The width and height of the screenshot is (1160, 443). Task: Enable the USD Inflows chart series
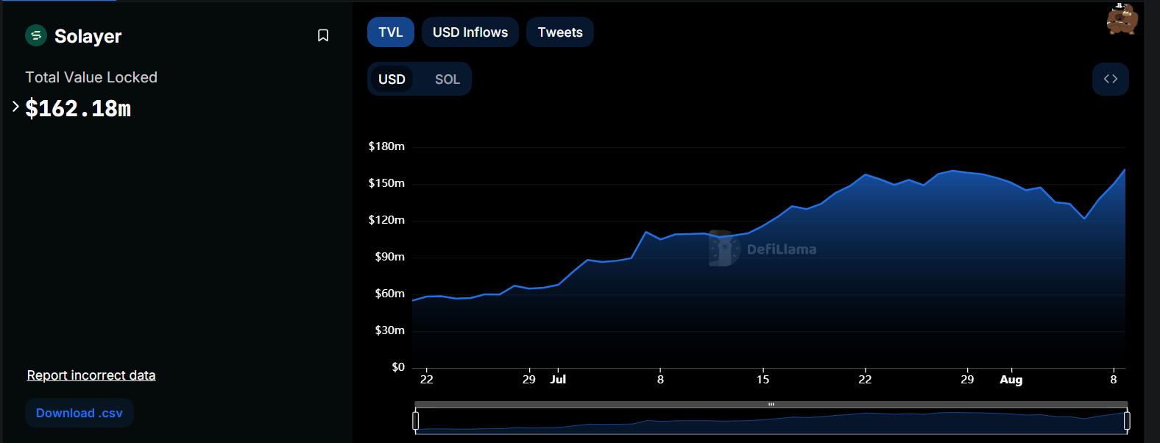470,32
